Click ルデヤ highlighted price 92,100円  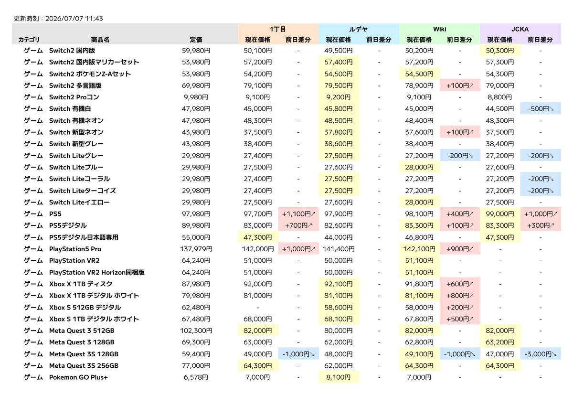[339, 284]
